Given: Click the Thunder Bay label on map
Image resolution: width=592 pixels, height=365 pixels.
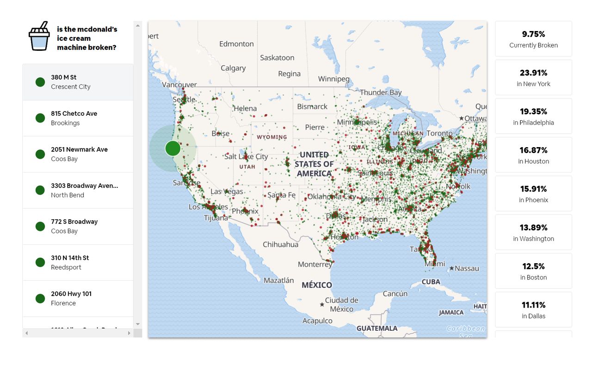Looking at the screenshot, I should (x=381, y=93).
